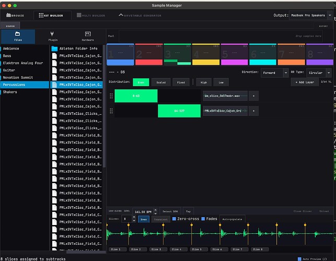Open the Wavetable Generator tab

[140, 16]
